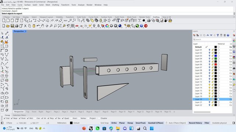Click the Paste clipboard icon

point(34,26)
